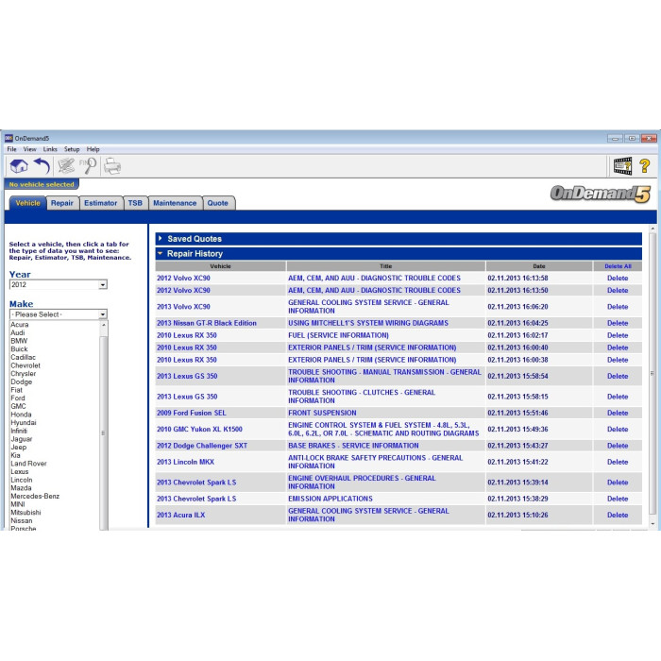This screenshot has width=661, height=661.
Task: Select the Vehicle tab
Action: click(27, 203)
